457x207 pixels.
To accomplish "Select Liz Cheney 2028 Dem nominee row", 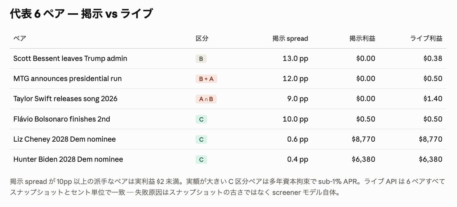I will pos(228,139).
